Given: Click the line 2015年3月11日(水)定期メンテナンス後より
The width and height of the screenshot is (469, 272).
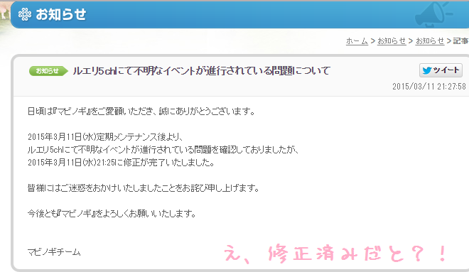Looking at the screenshot, I should 105,137.
